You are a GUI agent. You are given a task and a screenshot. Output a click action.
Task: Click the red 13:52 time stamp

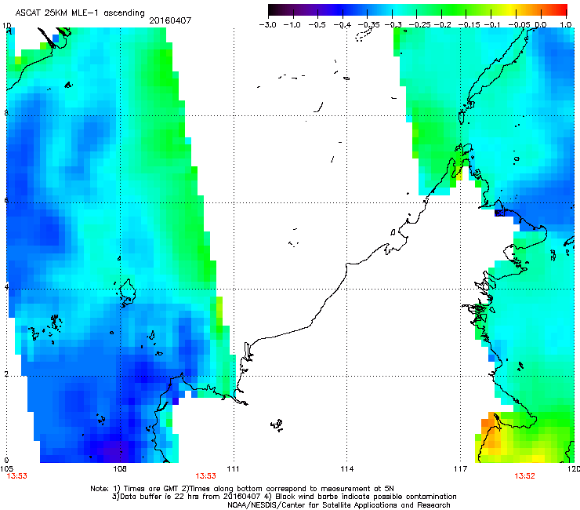point(524,476)
